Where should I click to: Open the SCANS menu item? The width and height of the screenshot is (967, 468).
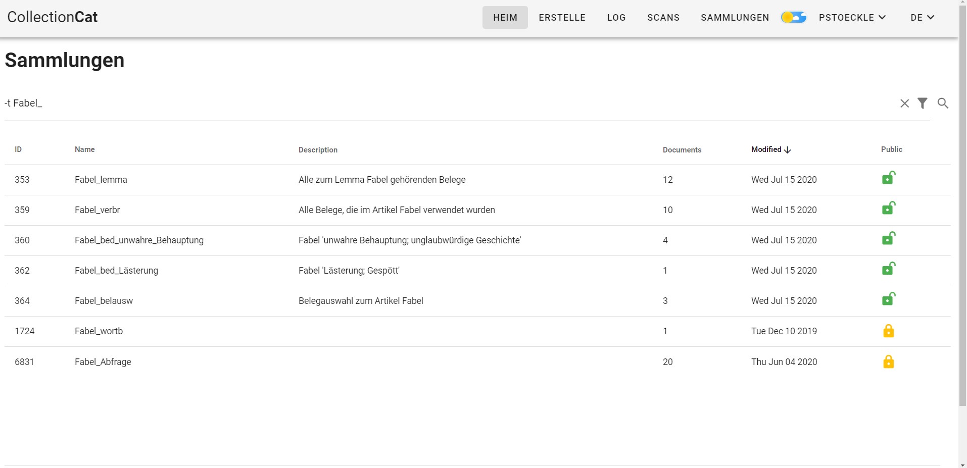[663, 18]
